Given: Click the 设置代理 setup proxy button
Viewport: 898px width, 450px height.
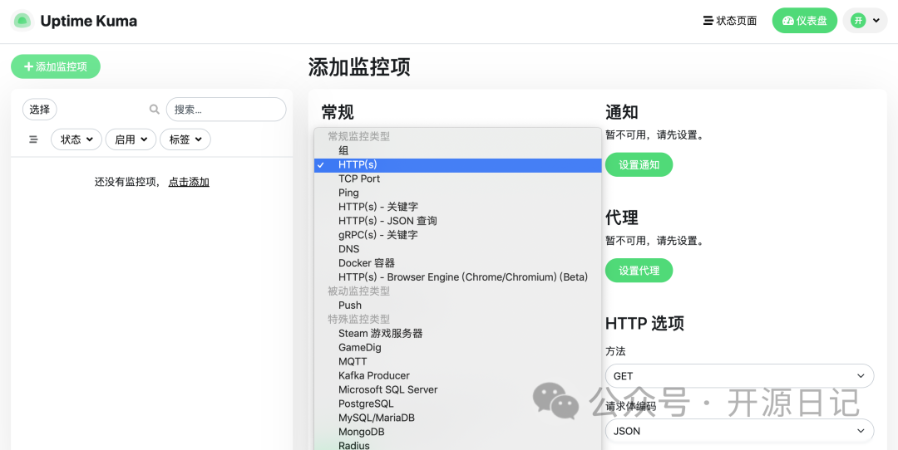Looking at the screenshot, I should (x=639, y=271).
